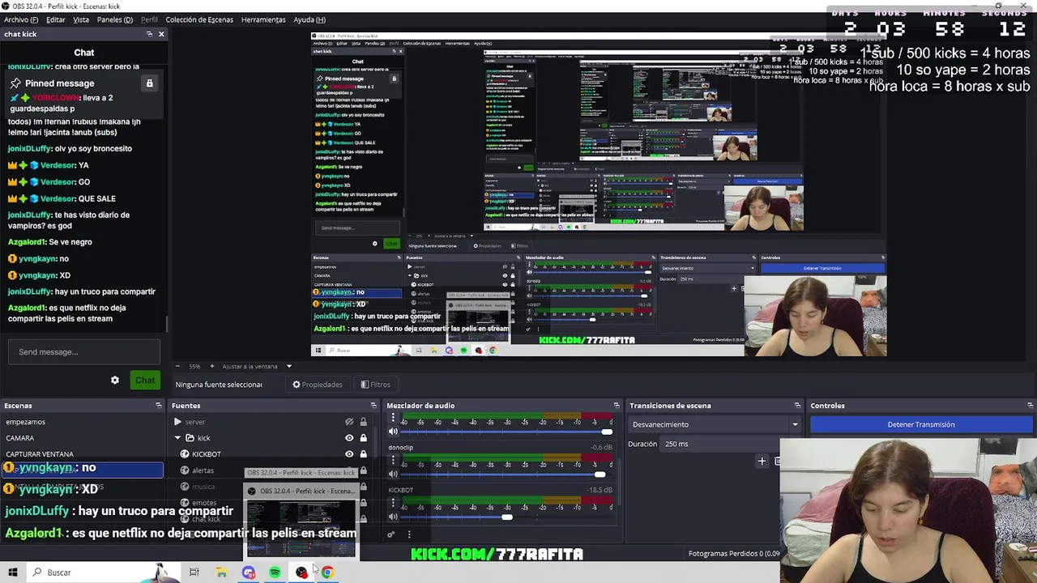
Task: Open Spotify from the taskbar
Action: point(275,572)
